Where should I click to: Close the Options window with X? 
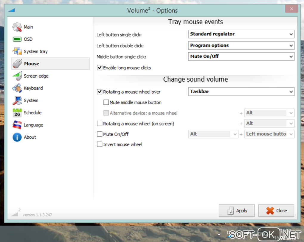click(291, 9)
